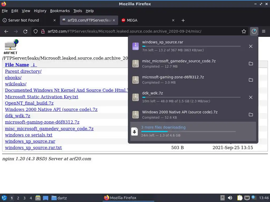Open Microsoft Static Activation Key.txt
Viewport: 270px width, 202px height.
point(41,97)
